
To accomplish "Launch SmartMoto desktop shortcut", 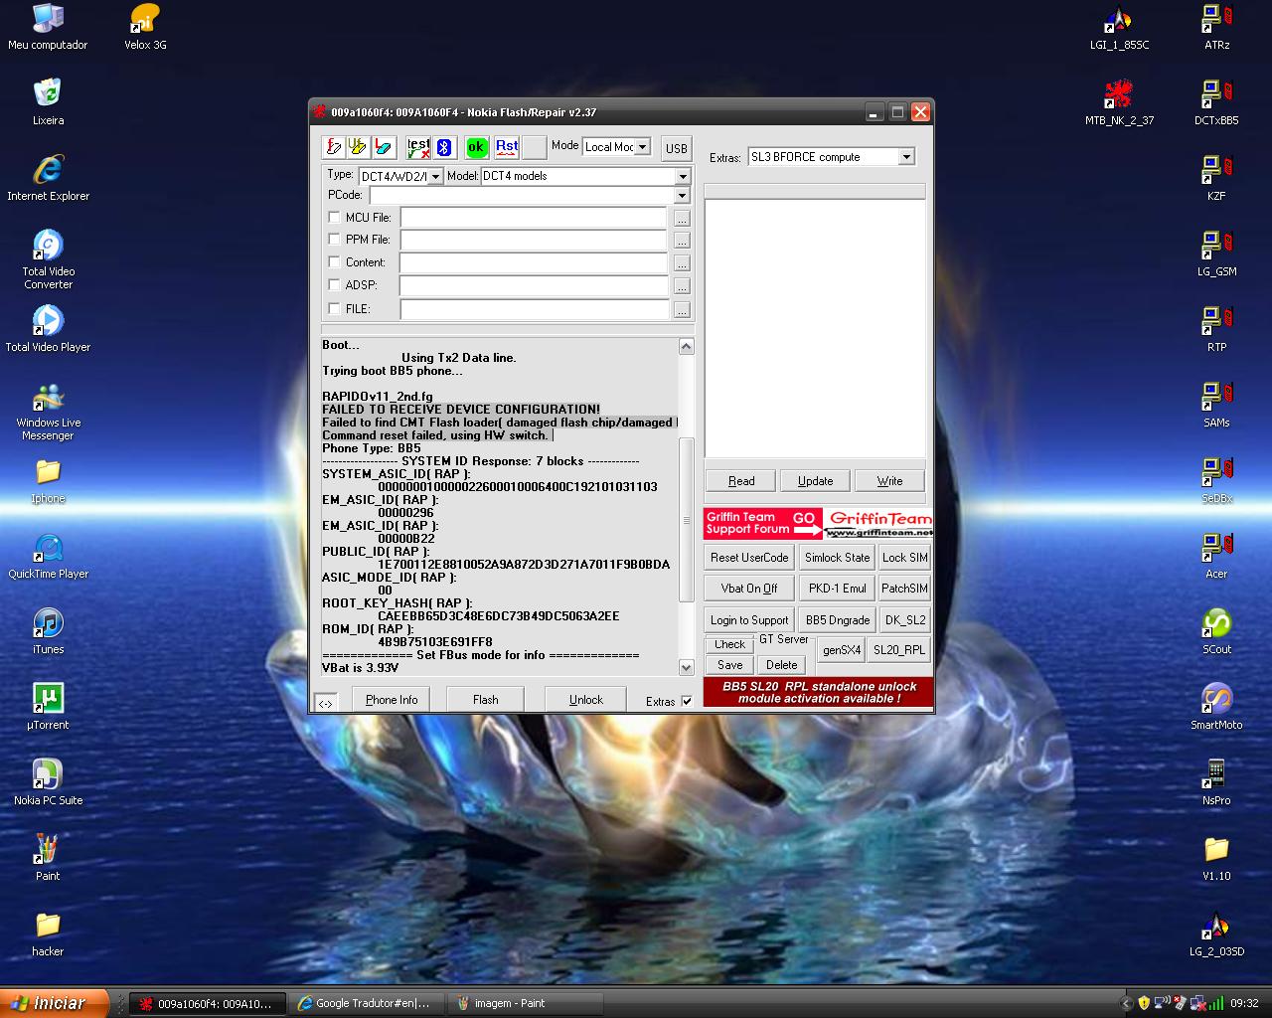I will pos(1216,707).
